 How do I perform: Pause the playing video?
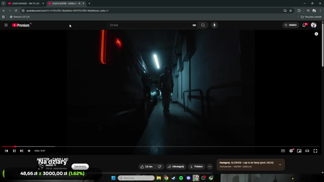[14, 151]
